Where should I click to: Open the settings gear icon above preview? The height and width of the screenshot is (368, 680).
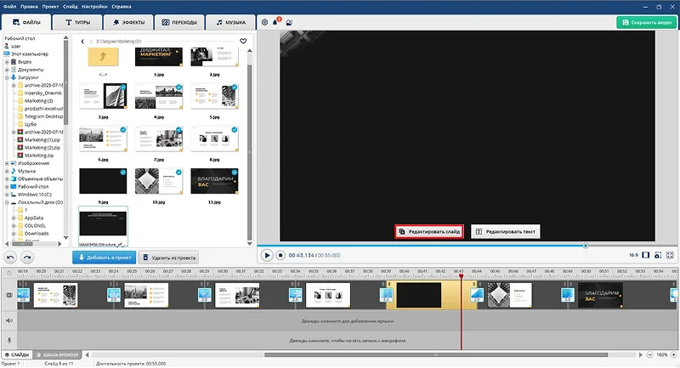point(264,23)
